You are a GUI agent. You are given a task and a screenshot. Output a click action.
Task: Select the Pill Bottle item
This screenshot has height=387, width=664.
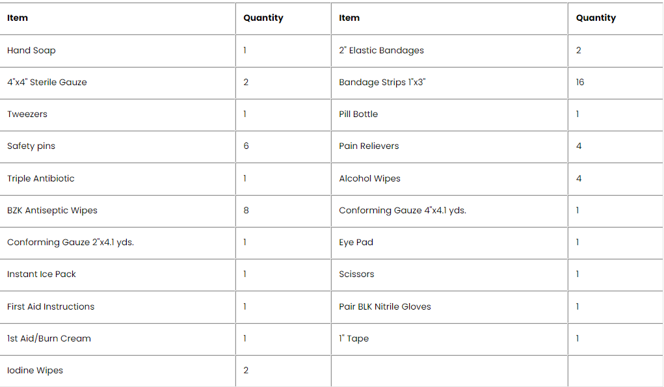(358, 114)
